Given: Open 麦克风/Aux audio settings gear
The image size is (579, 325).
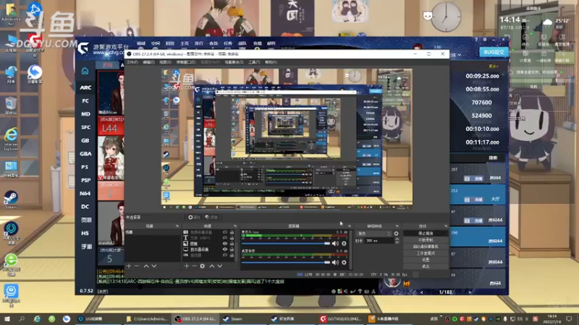Looking at the screenshot, I should coord(345,243).
